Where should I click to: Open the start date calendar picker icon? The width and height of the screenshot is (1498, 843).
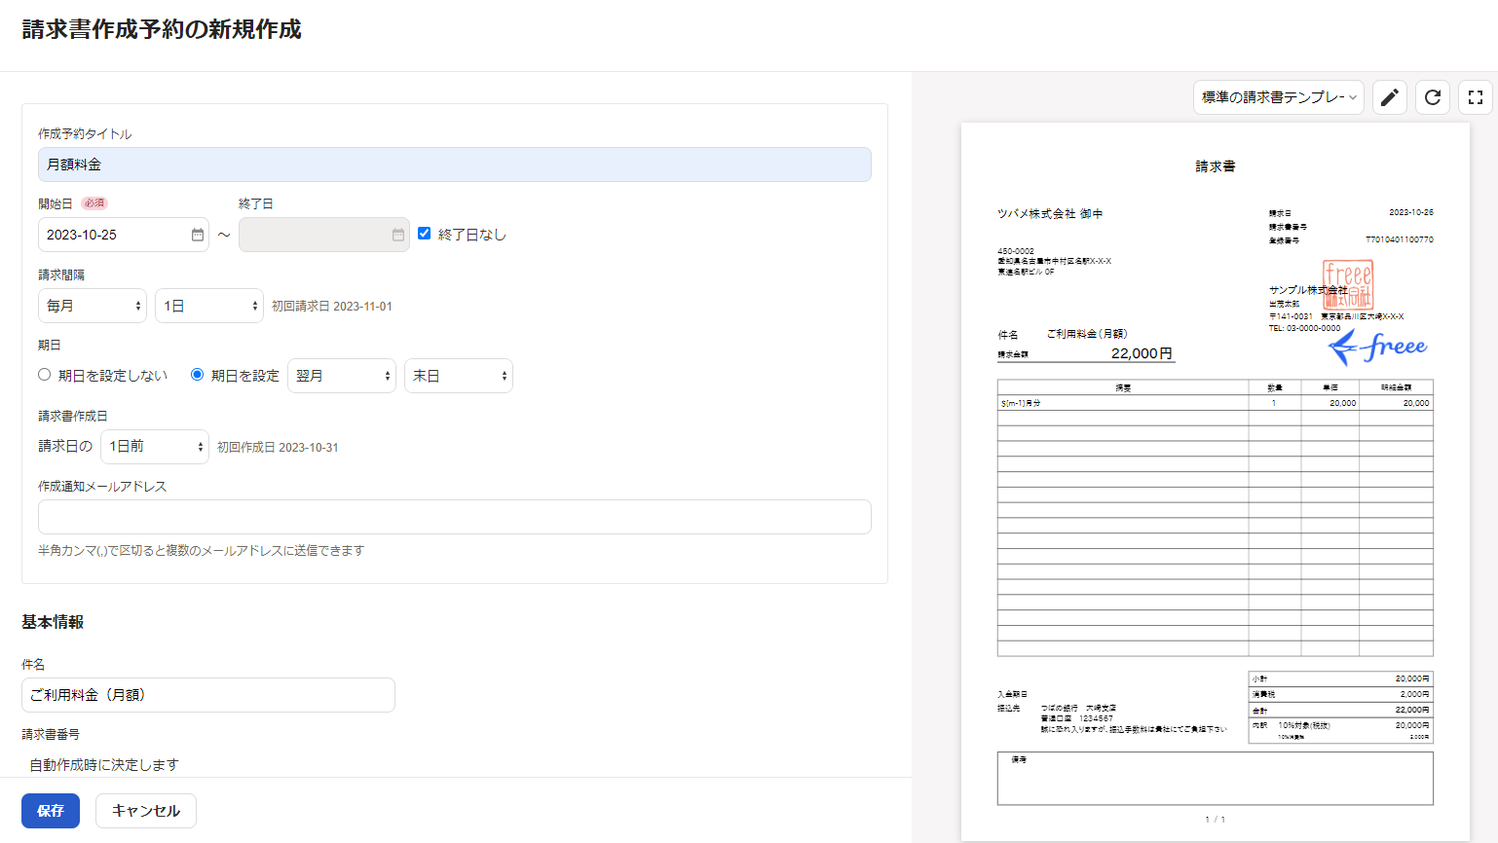198,235
